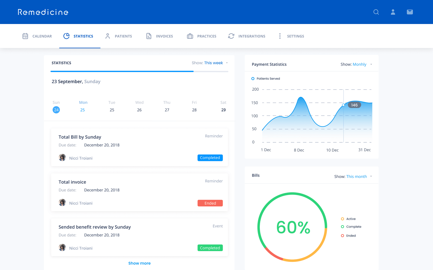Image resolution: width=433 pixels, height=270 pixels.
Task: Switch to the Patients tab
Action: pos(119,36)
